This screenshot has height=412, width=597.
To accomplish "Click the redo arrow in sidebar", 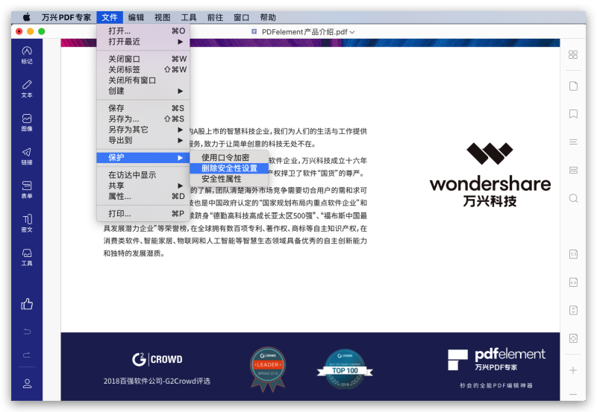I will coord(27,355).
